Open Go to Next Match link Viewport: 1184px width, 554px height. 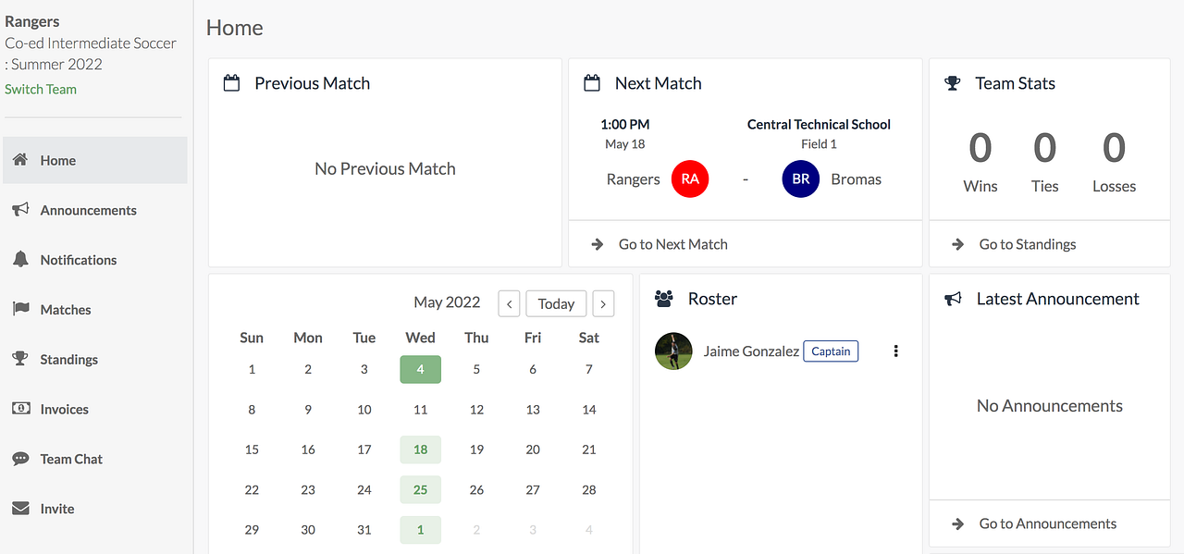tap(672, 244)
